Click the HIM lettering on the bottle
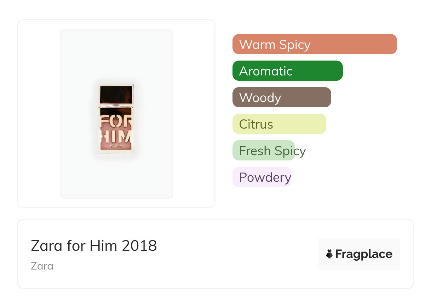The image size is (431, 306). tap(116, 137)
